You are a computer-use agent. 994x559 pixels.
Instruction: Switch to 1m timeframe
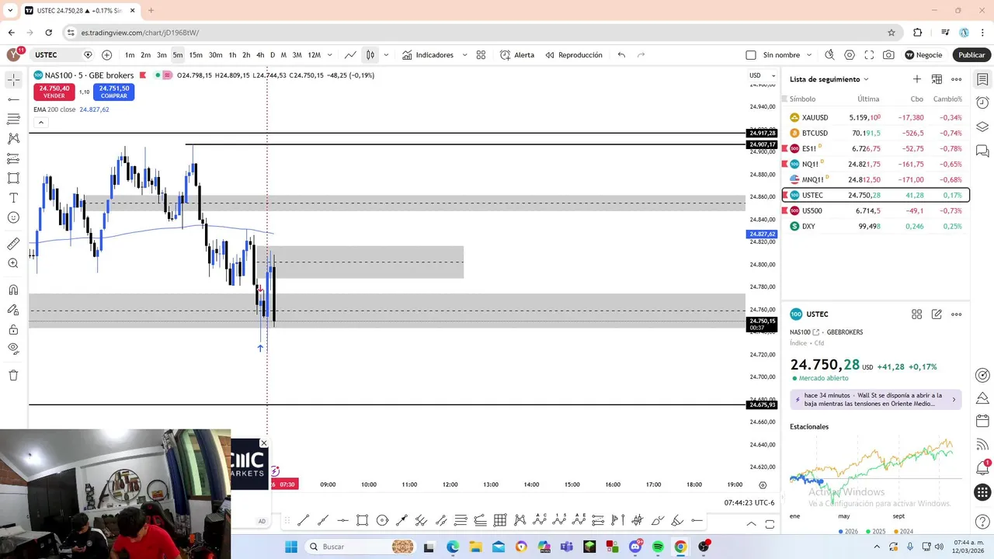pos(130,55)
